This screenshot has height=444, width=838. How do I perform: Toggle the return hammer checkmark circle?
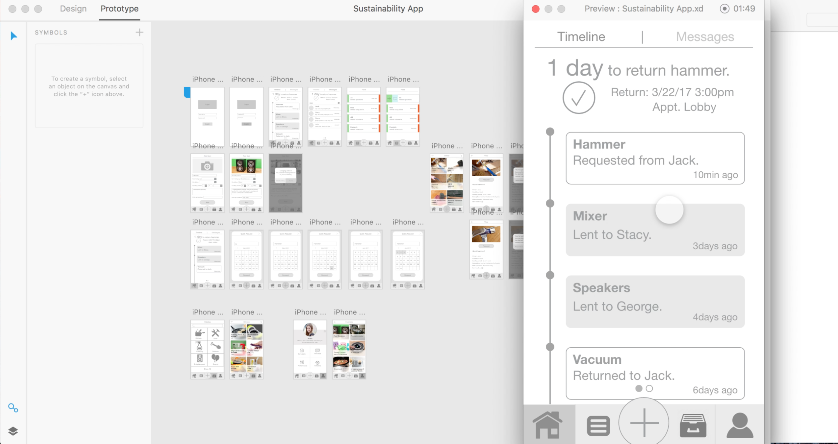point(579,98)
